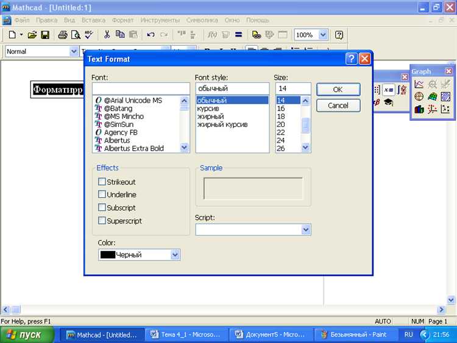The height and width of the screenshot is (343, 457).
Task: Click the Font name input field
Action: (141, 88)
